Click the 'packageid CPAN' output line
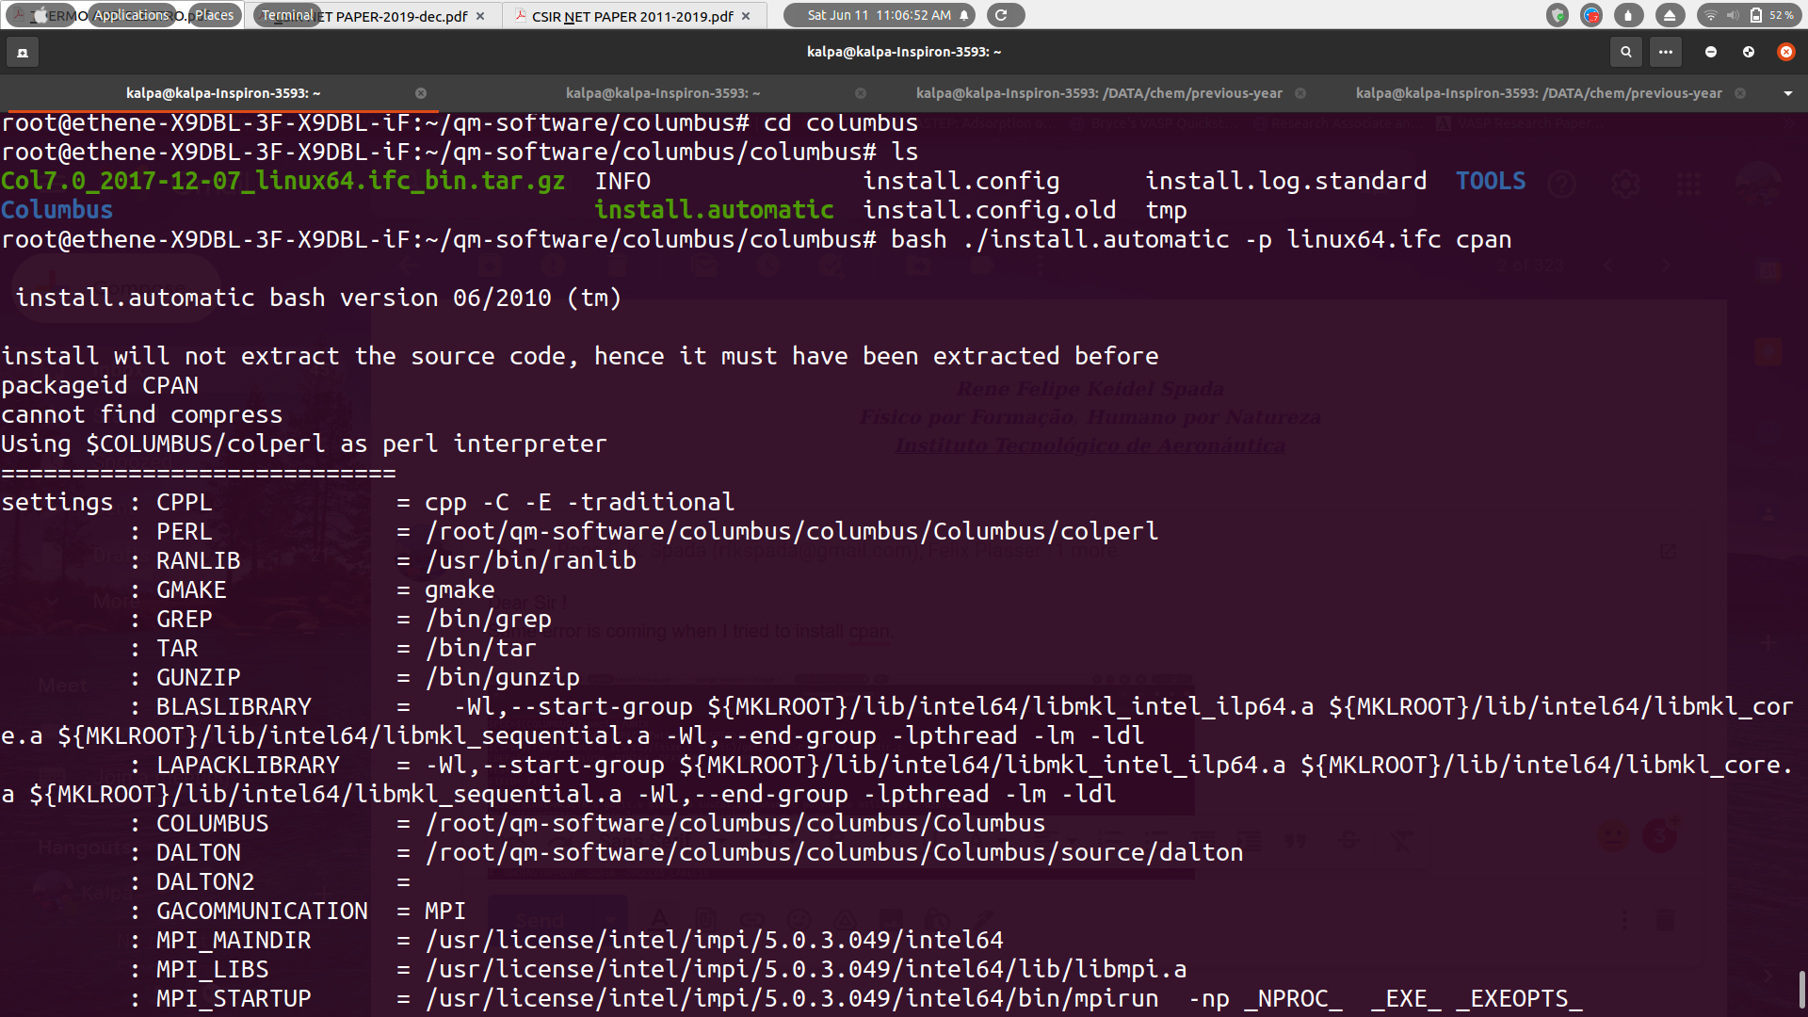Screen dimensions: 1808x1017 click(100, 385)
